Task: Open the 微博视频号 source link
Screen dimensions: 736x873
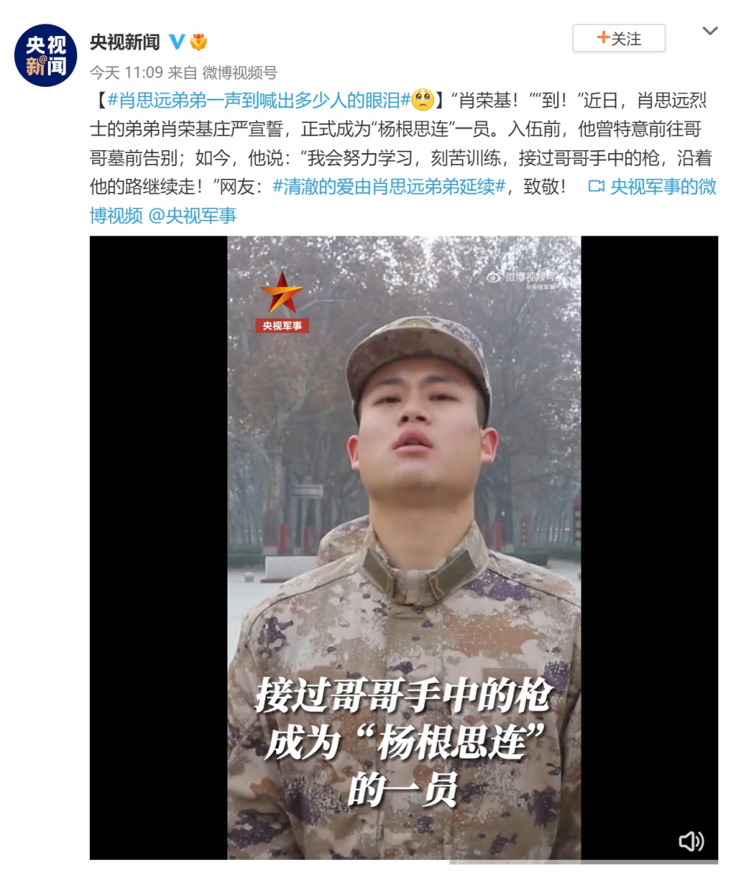Action: 240,72
